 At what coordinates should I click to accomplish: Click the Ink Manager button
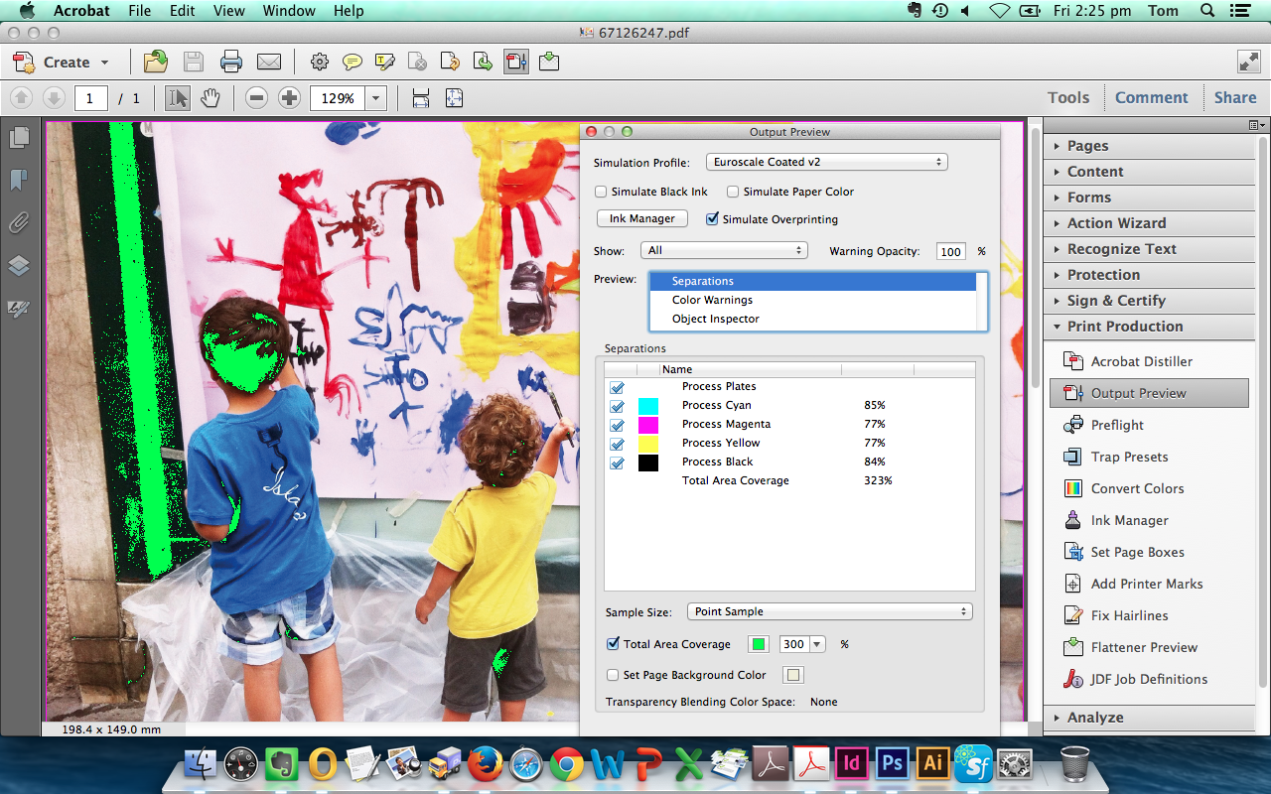[x=641, y=217]
